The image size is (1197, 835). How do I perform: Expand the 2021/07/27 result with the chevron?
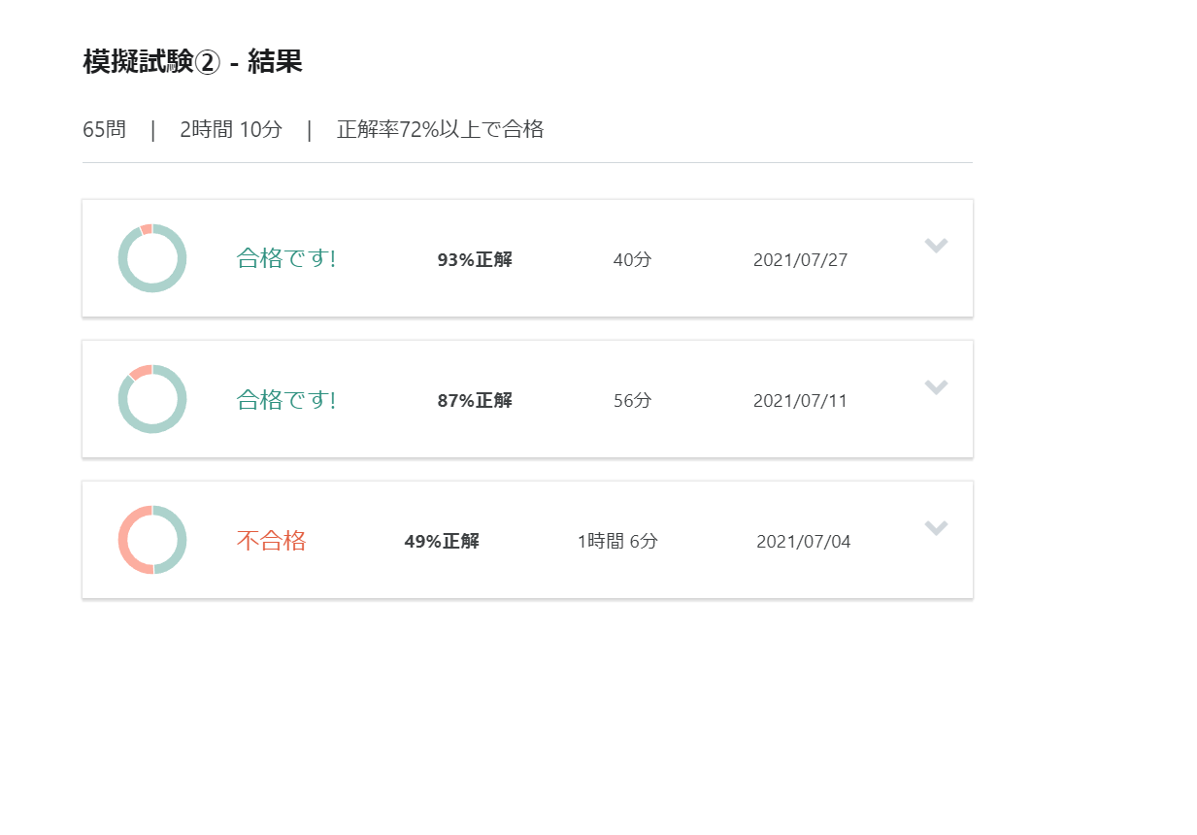click(x=936, y=246)
